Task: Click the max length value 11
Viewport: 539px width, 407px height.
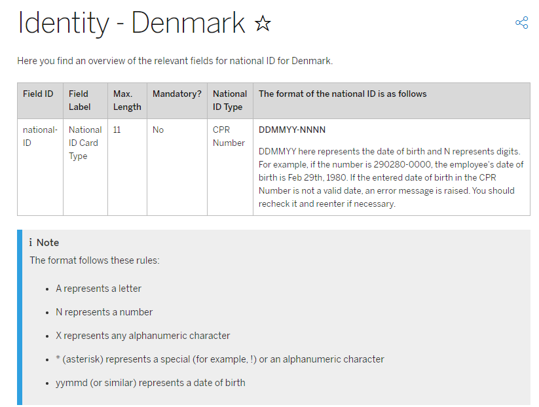Action: (117, 130)
